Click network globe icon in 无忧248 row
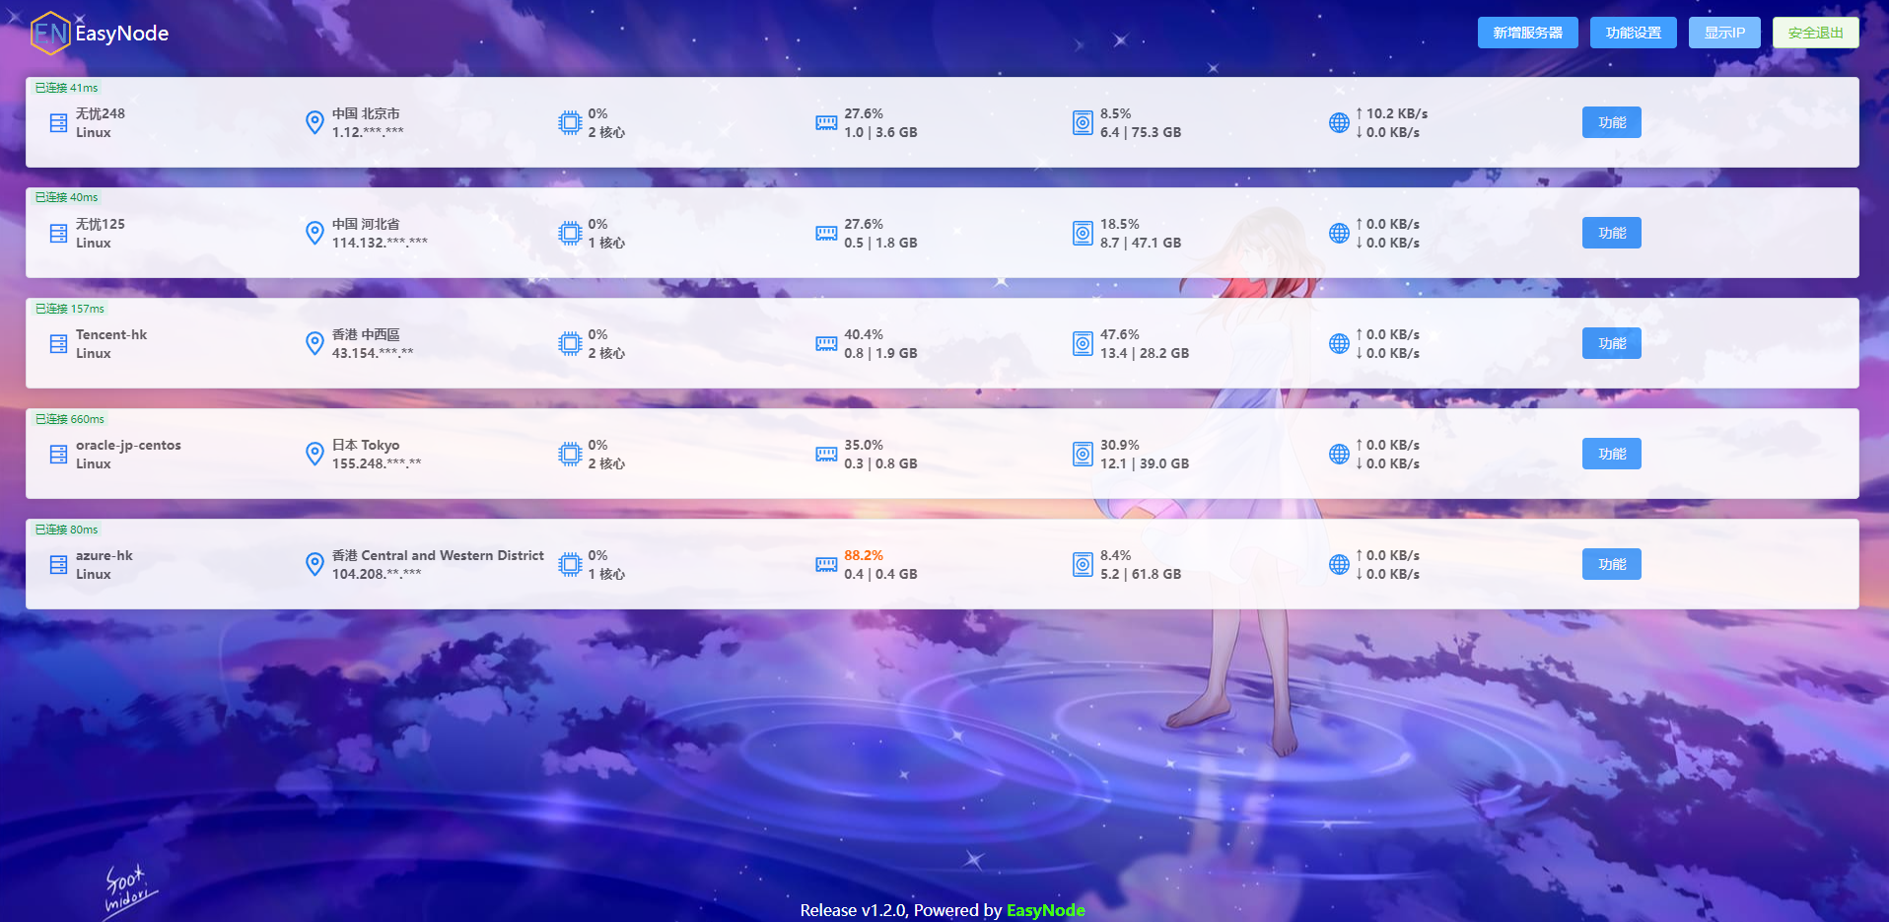This screenshot has width=1889, height=922. tap(1339, 123)
